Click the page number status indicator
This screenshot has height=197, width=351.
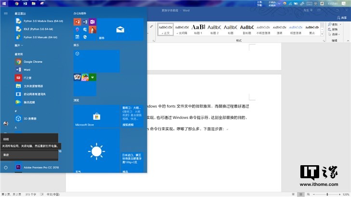[12, 194]
